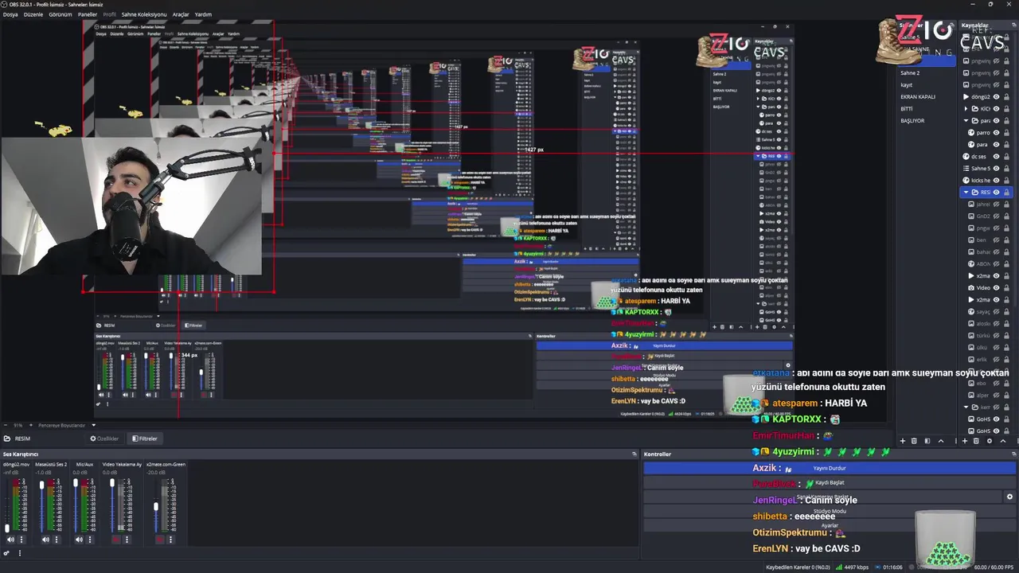Click the webcam feed in the preview
Viewport: 1019px width, 573px height.
[x=131, y=207]
